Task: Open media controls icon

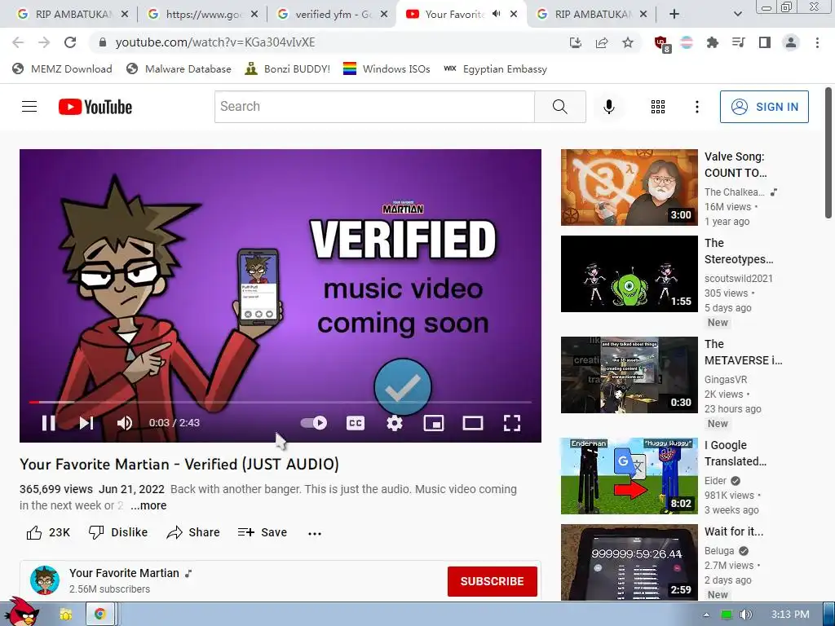Action: click(x=738, y=42)
